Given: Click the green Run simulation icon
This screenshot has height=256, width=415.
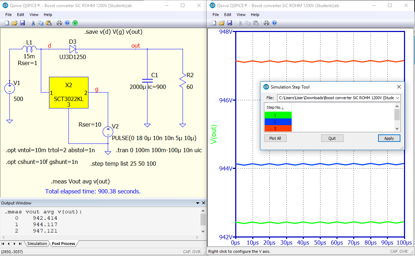Looking at the screenshot, I should coord(75,23).
